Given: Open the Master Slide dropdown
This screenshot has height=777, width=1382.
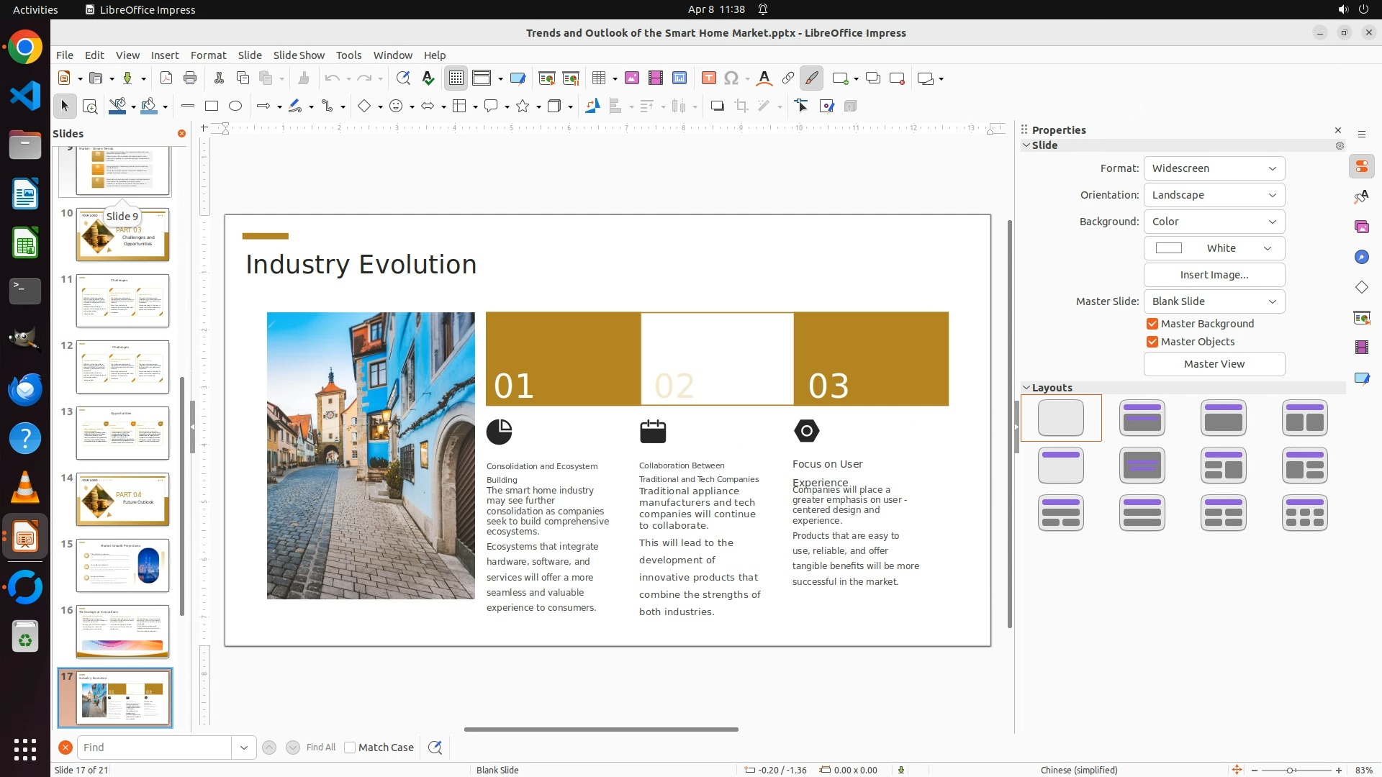Looking at the screenshot, I should tap(1214, 301).
